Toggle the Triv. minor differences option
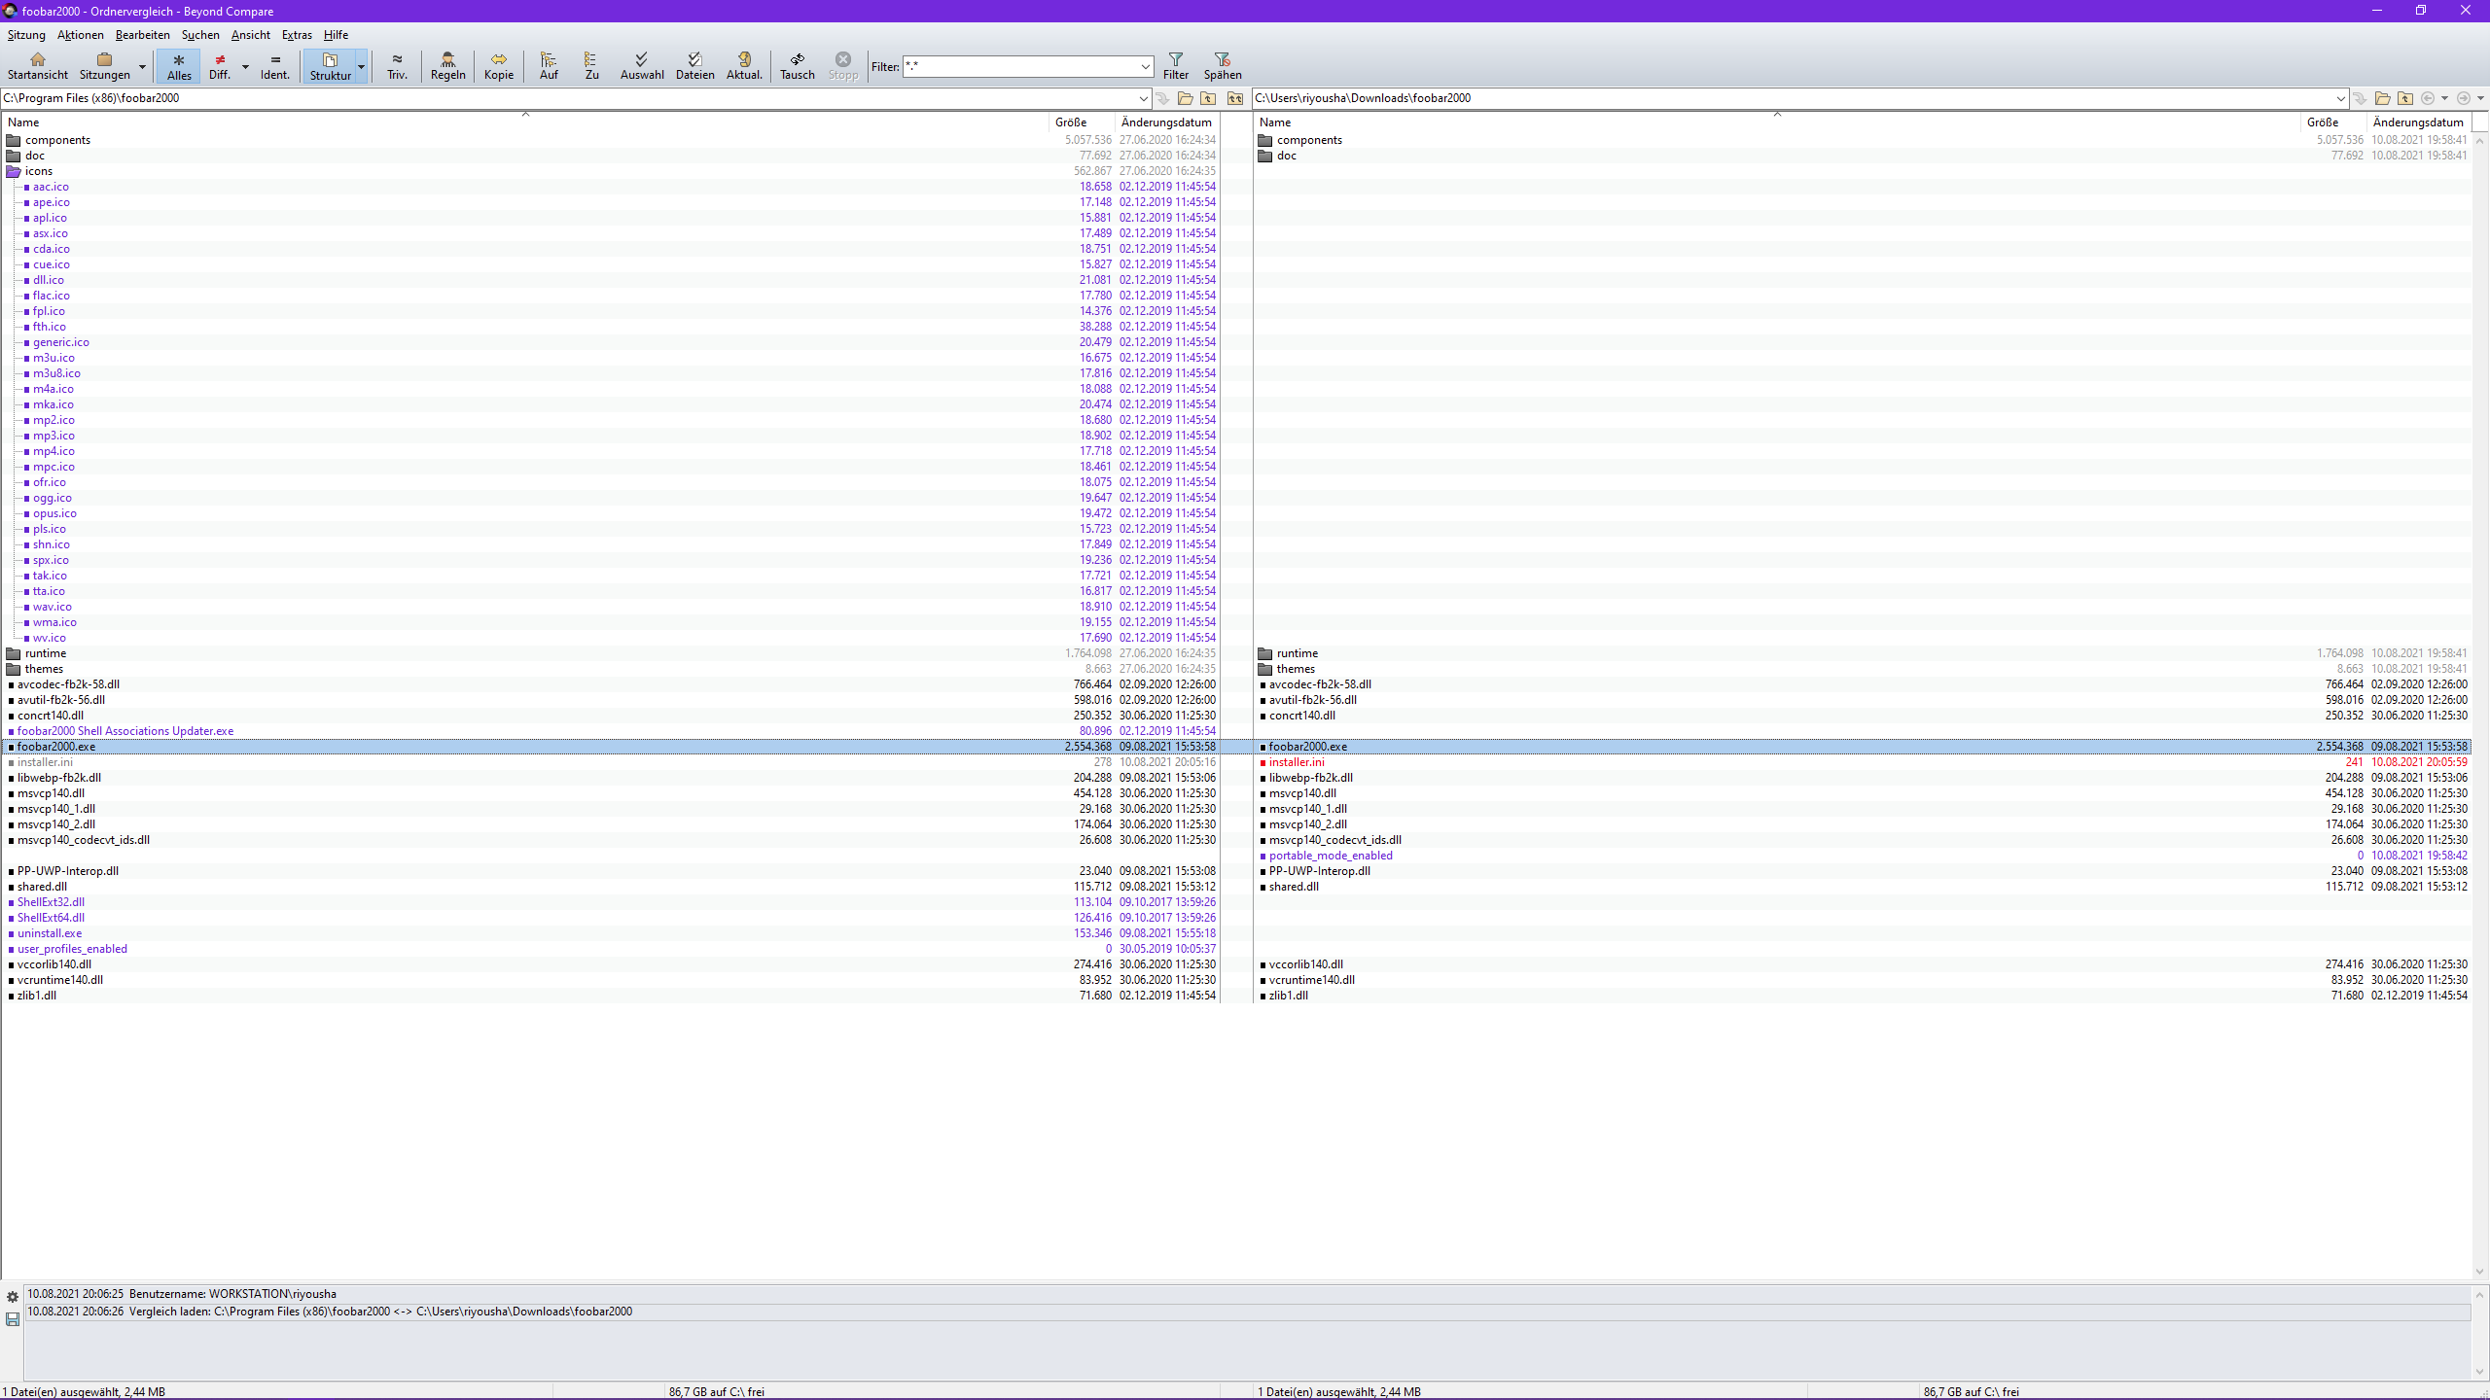Screen dimensions: 2490x1400 [x=397, y=65]
